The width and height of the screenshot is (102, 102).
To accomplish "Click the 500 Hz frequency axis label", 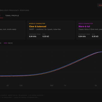I will pos(52,85).
